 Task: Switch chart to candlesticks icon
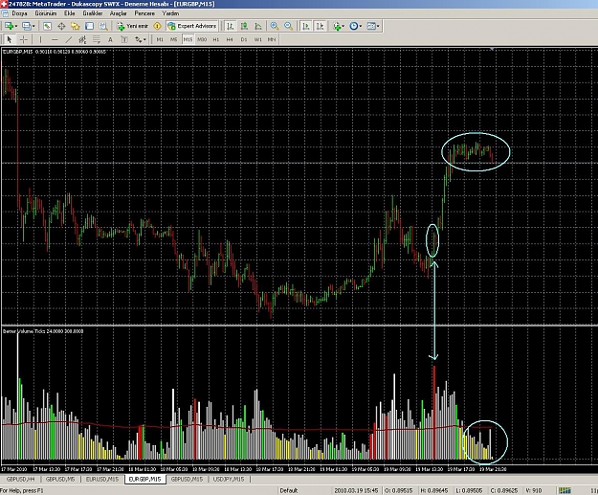(x=244, y=26)
